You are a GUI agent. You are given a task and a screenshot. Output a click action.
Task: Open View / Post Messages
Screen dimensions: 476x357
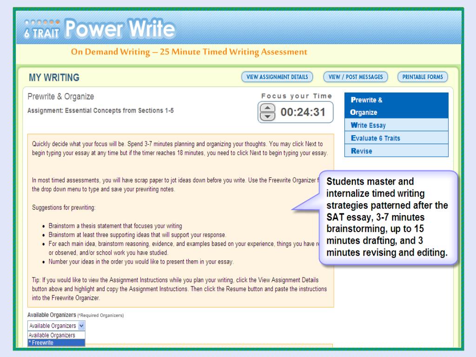point(356,77)
